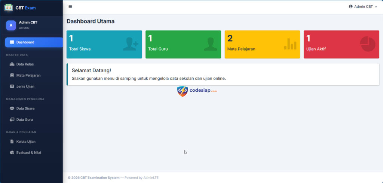Click the Data Kelas school icon
This screenshot has width=383, height=183.
pos(12,64)
